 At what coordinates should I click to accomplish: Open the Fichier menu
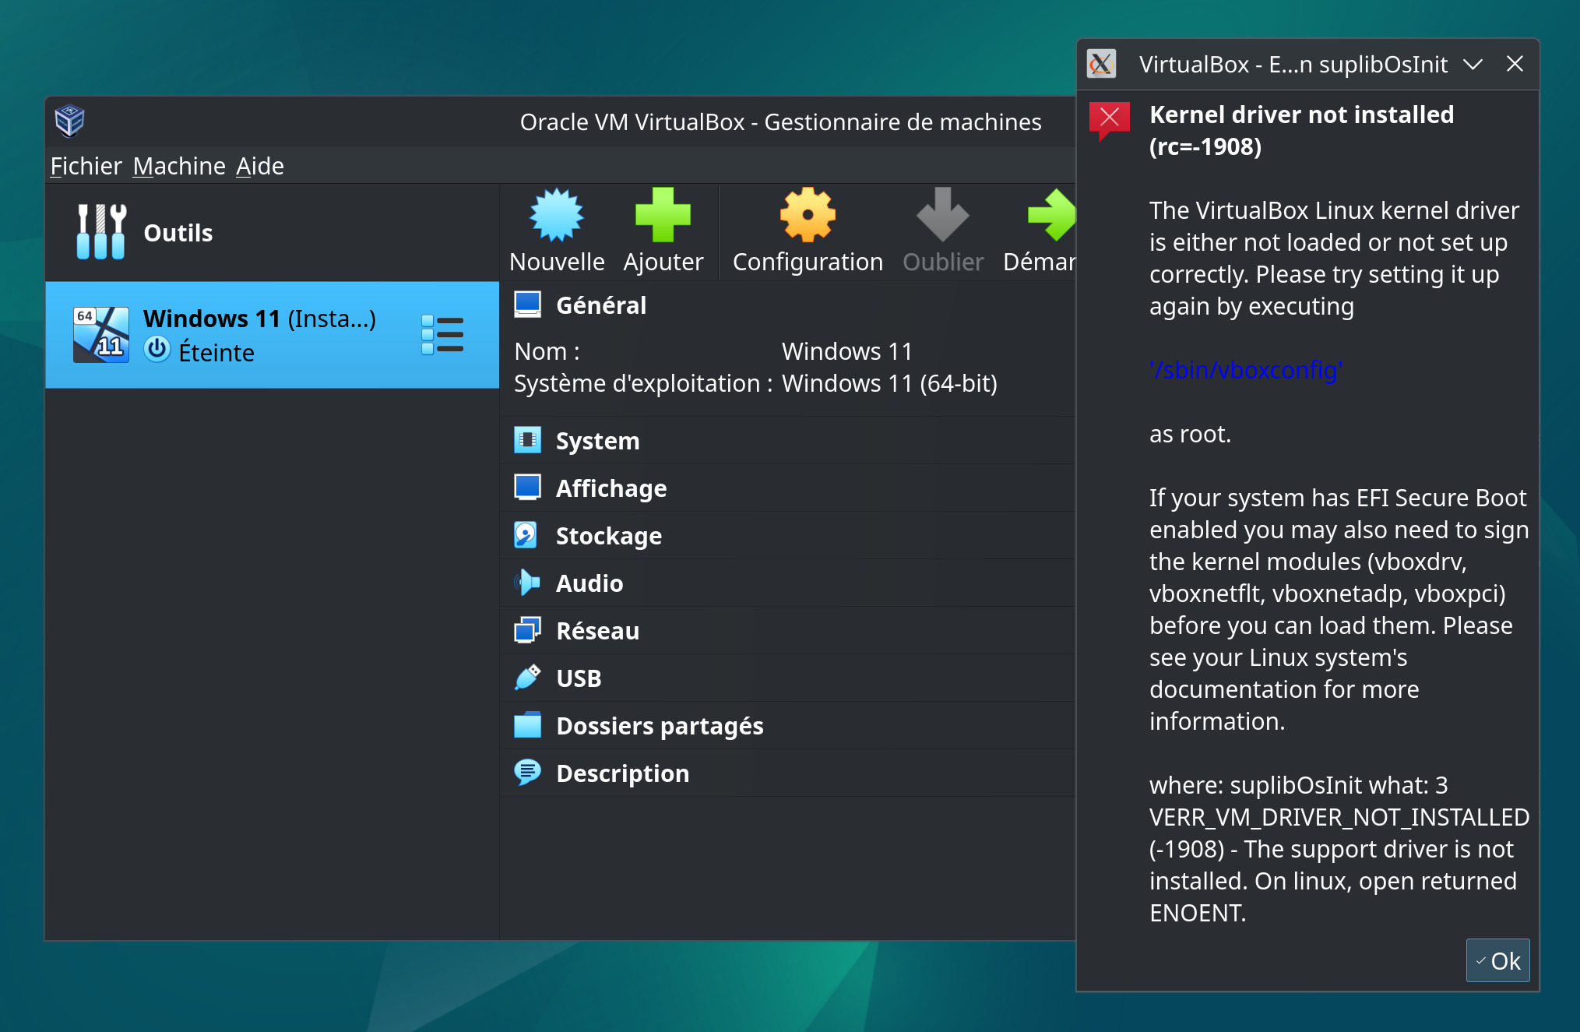click(86, 166)
